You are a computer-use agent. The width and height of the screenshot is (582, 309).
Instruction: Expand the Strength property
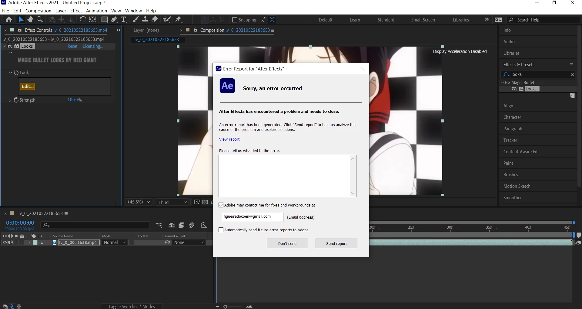click(x=10, y=100)
